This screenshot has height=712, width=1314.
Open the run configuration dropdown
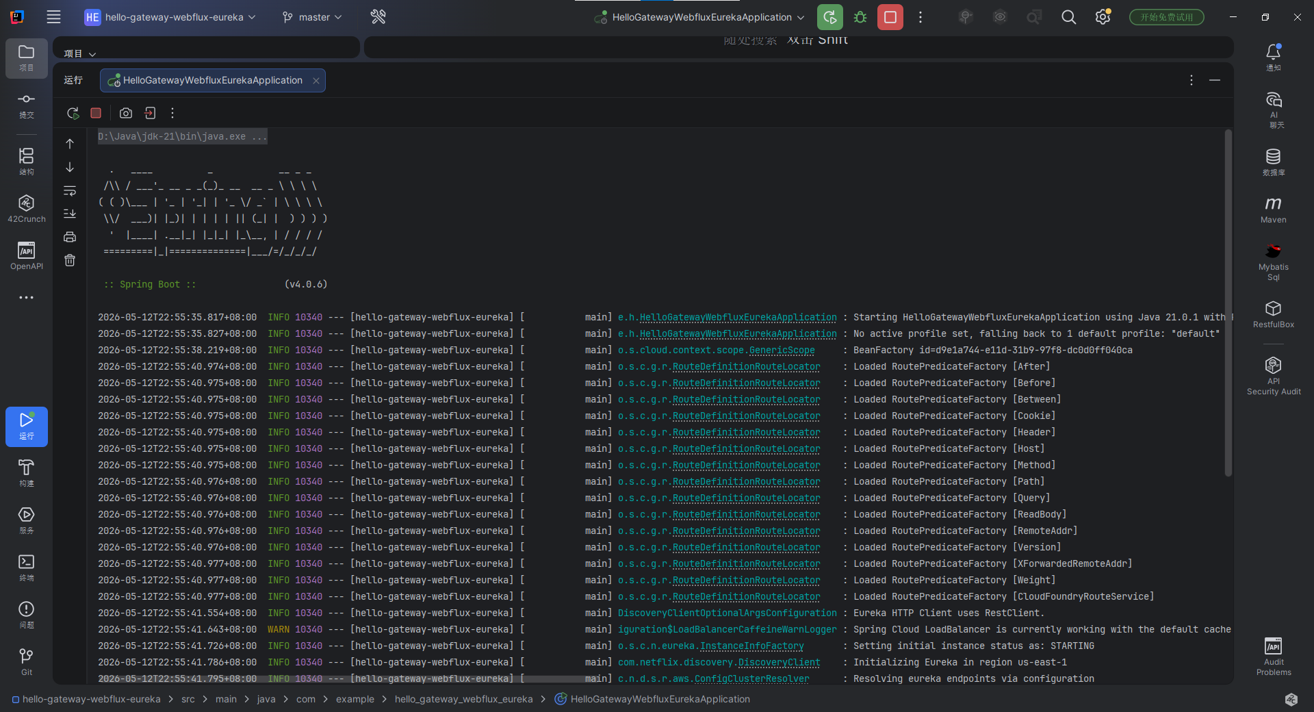pos(699,17)
